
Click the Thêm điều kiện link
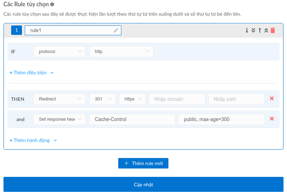28,73
